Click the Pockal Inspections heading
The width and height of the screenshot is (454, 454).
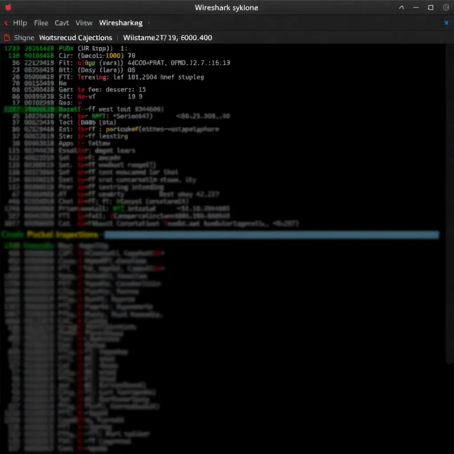click(x=62, y=235)
